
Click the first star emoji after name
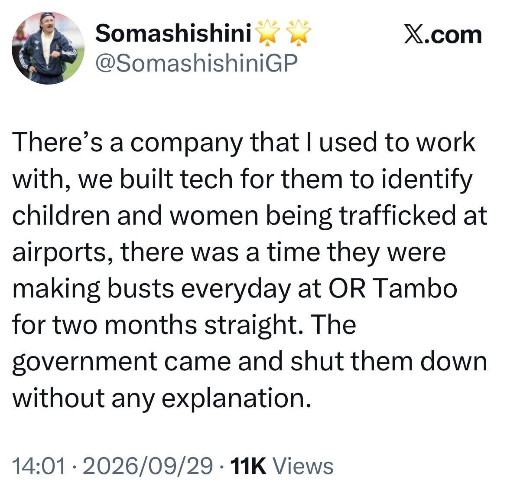[x=267, y=33]
